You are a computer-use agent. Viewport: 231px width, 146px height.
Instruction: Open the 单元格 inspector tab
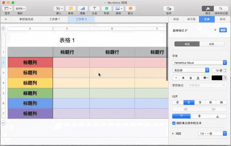tap(191, 19)
